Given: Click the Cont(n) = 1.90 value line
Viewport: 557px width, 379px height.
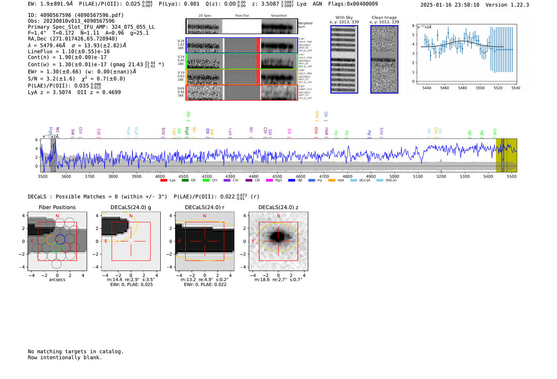Looking at the screenshot, I should pyautogui.click(x=67, y=57).
